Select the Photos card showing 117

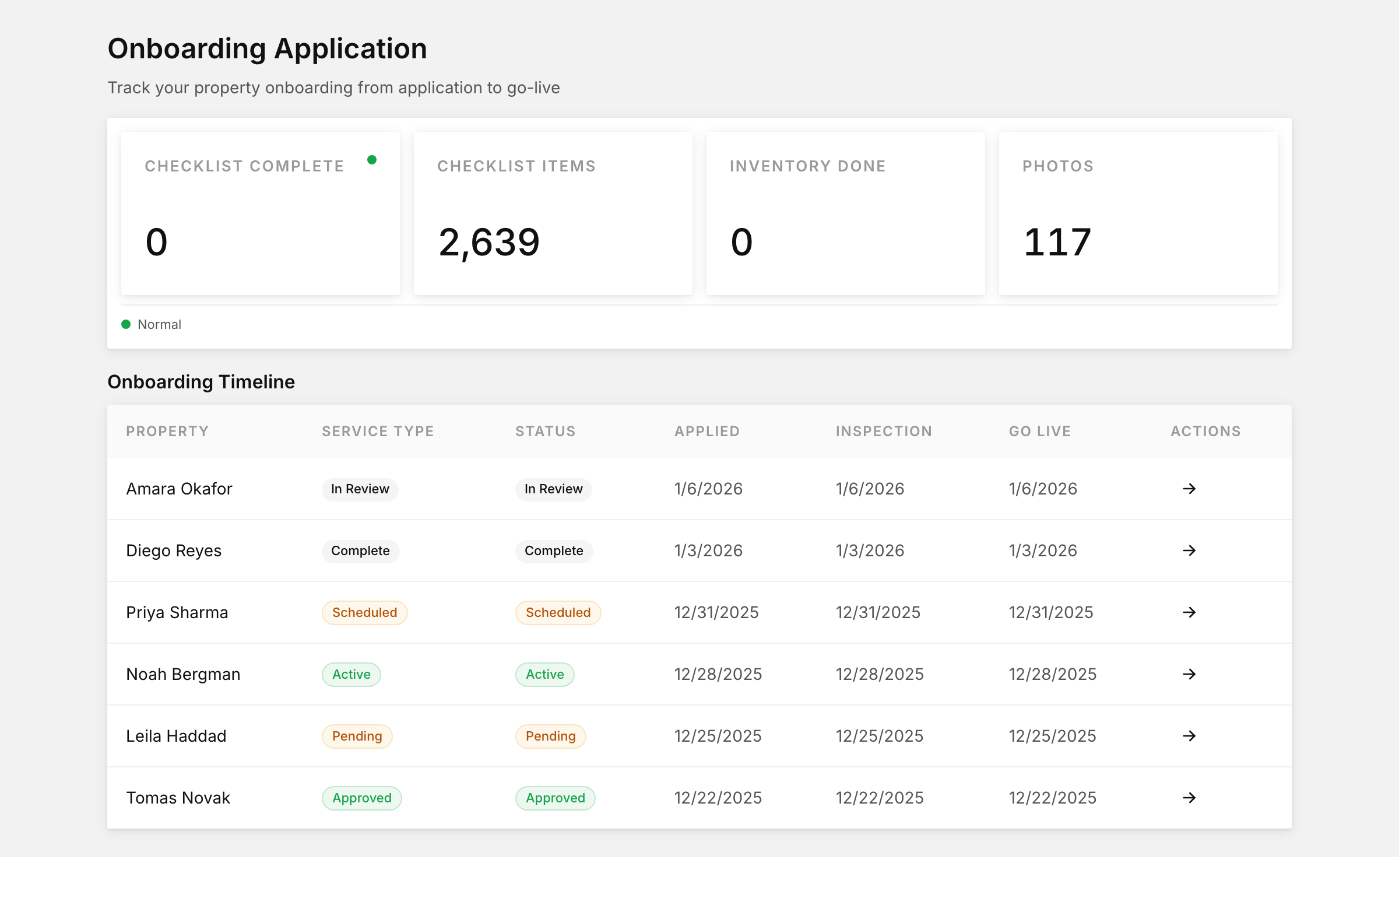[1138, 213]
